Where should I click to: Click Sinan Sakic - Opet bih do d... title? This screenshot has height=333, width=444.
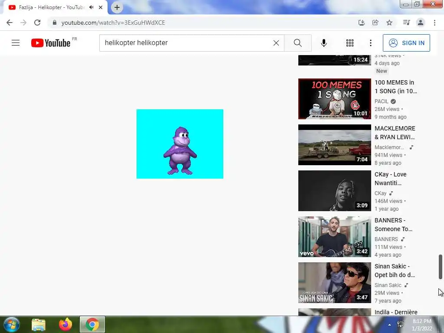coord(395,271)
